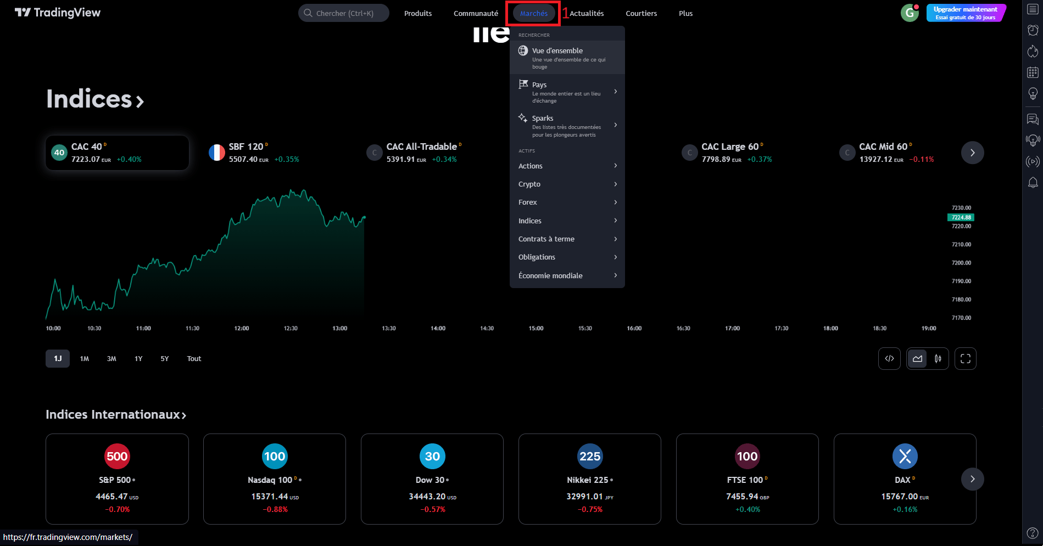Open the economic calendar icon in sidebar

1033,72
